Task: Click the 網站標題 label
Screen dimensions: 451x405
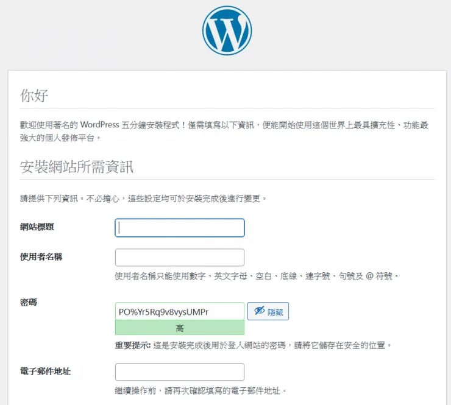Action: (x=37, y=227)
